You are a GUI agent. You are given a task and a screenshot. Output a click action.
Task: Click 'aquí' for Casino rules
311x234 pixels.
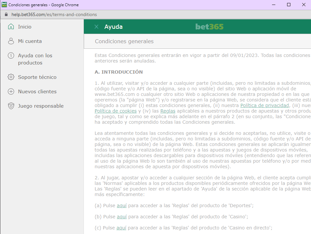pyautogui.click(x=121, y=216)
